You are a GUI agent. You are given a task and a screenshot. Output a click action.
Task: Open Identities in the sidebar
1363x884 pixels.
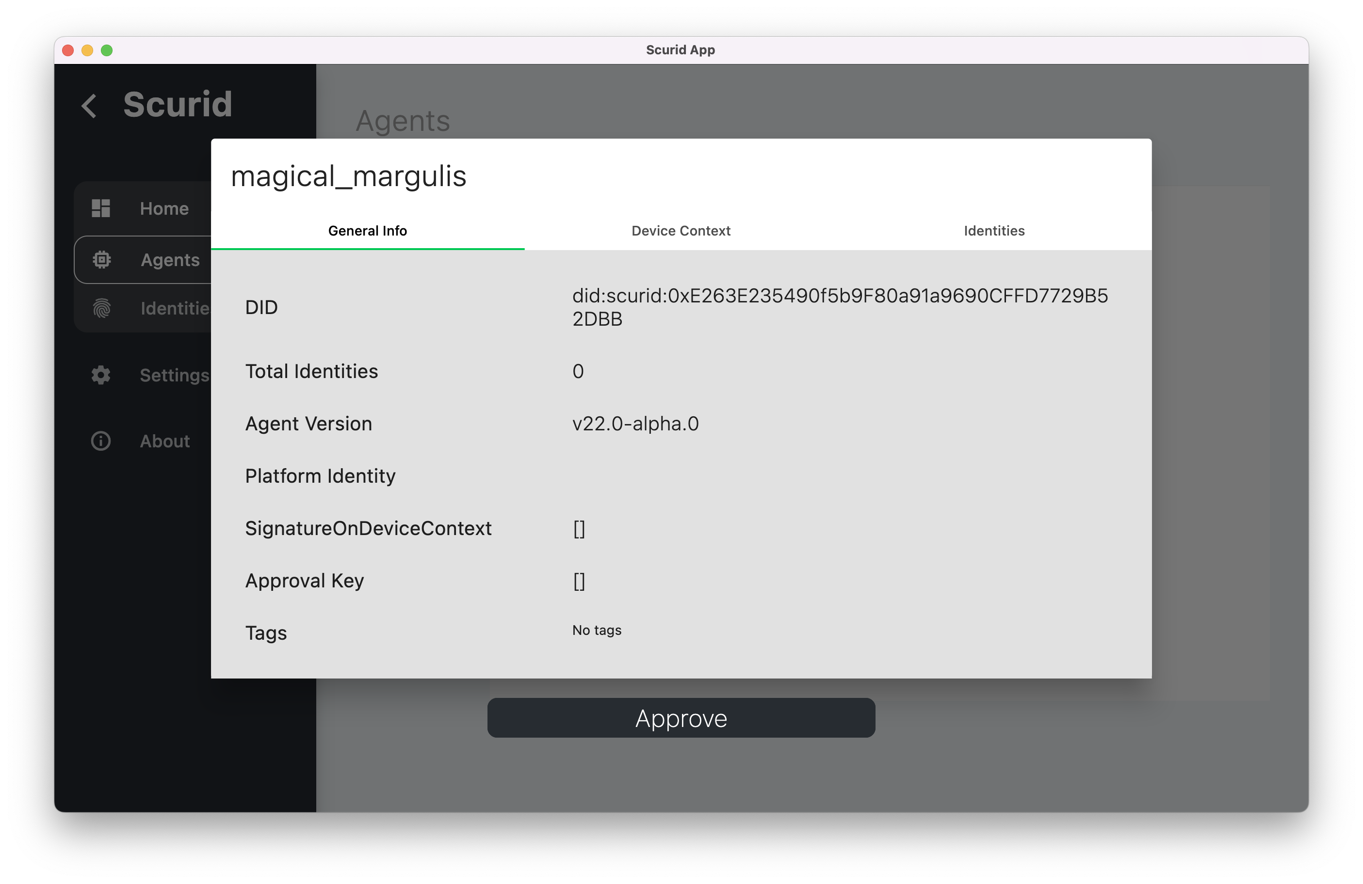175,308
